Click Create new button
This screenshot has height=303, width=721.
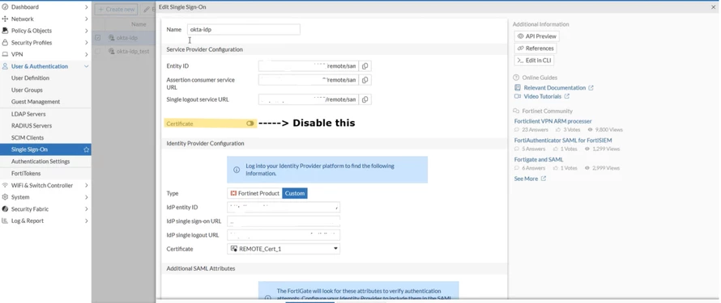117,9
